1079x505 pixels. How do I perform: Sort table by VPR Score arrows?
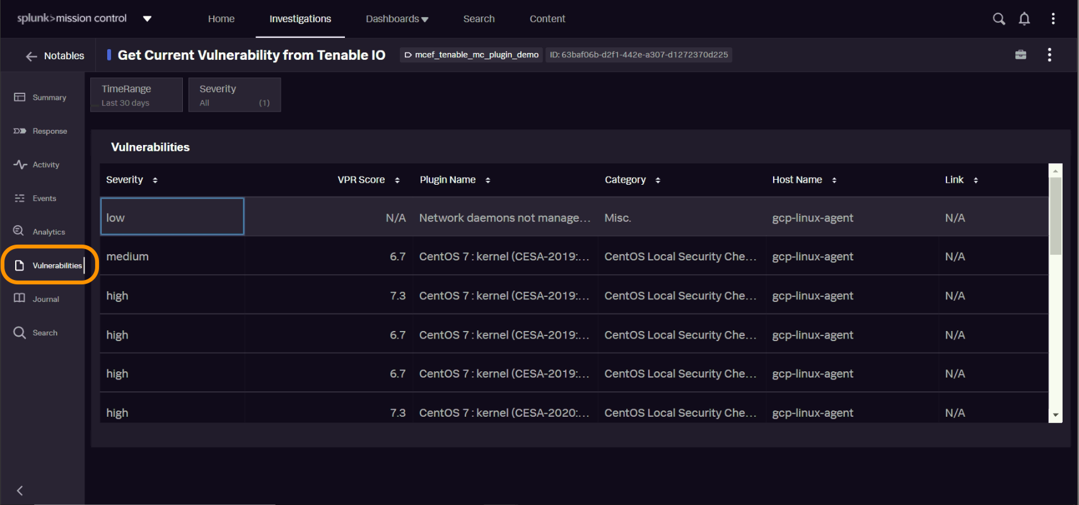(397, 180)
